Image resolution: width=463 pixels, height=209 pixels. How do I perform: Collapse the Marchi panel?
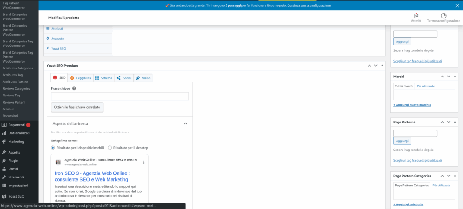tap(455, 77)
